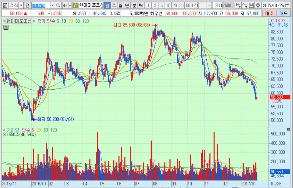
Task: Switch to the weekly 주 chart period
Action: tap(113, 6)
